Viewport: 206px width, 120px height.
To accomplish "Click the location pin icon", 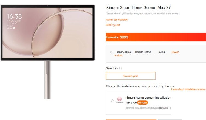I will [111, 52].
